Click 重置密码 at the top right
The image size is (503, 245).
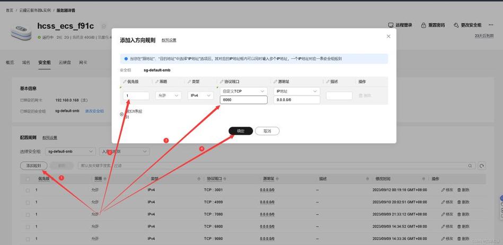[x=433, y=25]
